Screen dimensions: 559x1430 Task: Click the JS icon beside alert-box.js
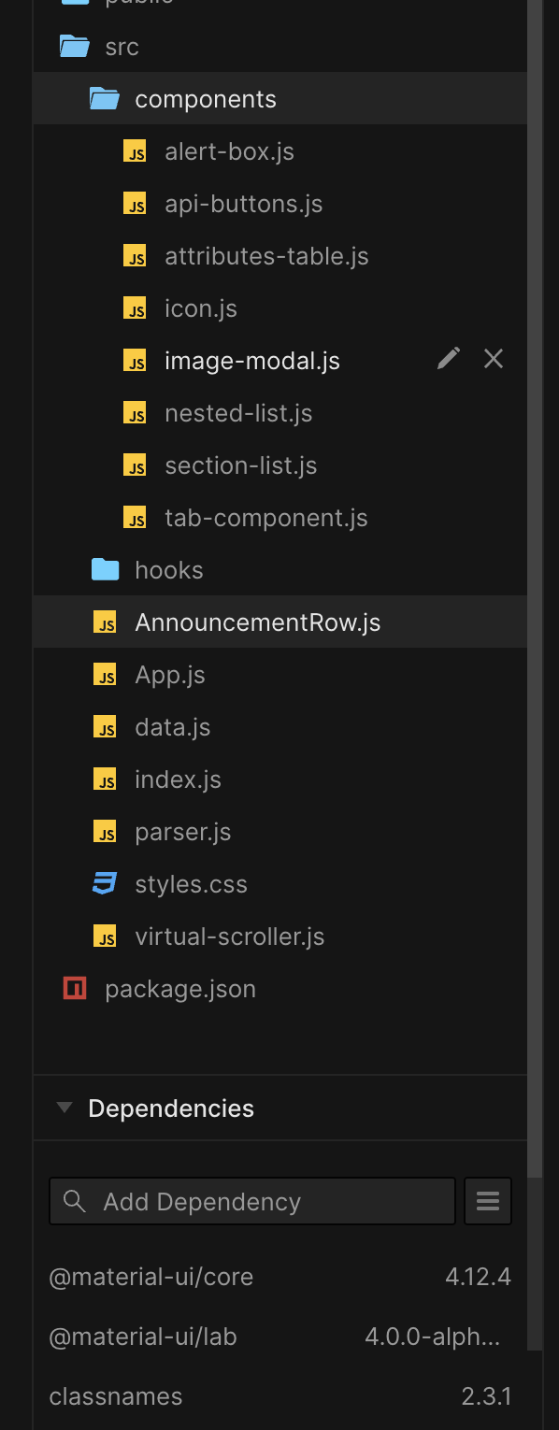pyautogui.click(x=136, y=151)
